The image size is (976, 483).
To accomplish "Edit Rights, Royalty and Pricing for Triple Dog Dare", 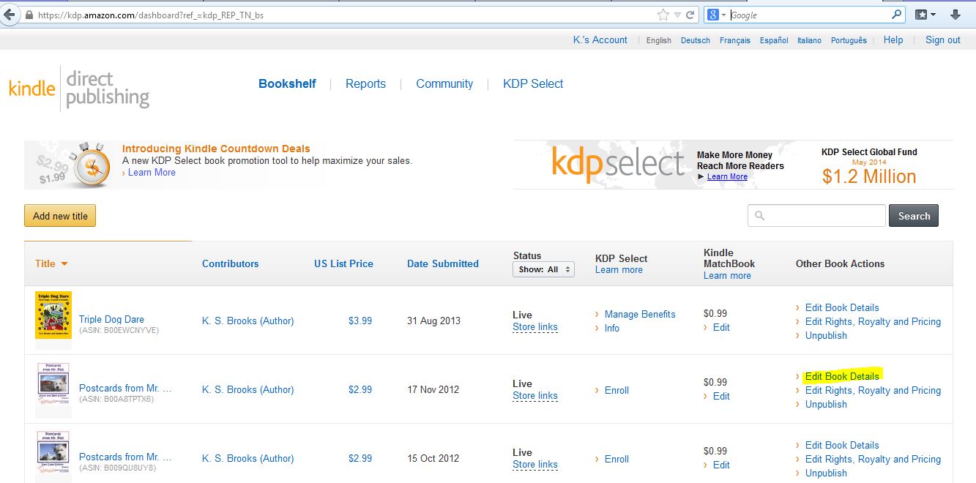I will tap(873, 321).
